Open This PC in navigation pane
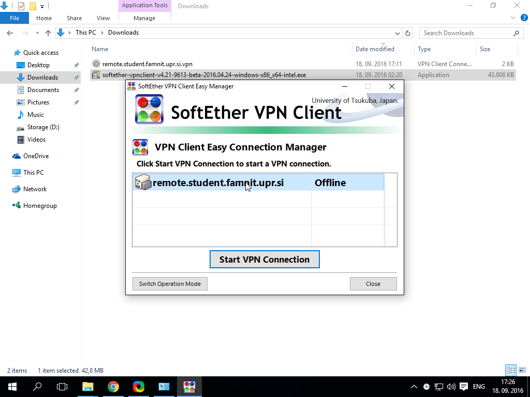Screen dimensions: 530x397 coord(34,173)
